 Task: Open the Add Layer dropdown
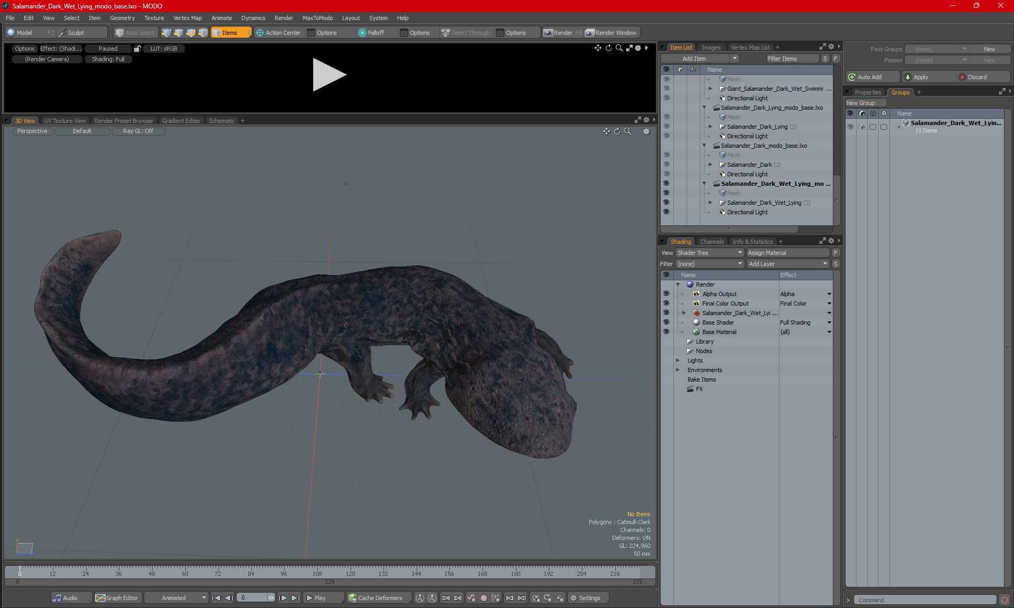pos(788,264)
